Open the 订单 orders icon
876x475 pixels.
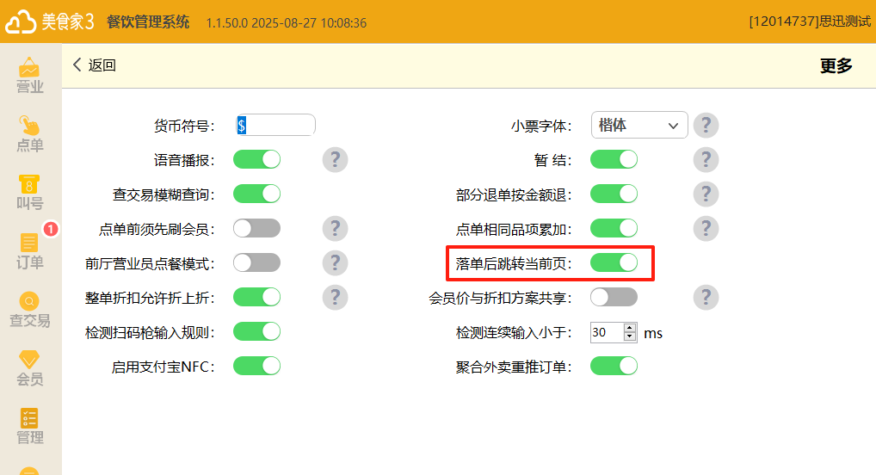coord(30,251)
